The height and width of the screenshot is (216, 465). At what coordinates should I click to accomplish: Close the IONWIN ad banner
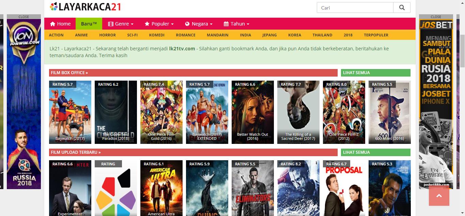coord(24,17)
